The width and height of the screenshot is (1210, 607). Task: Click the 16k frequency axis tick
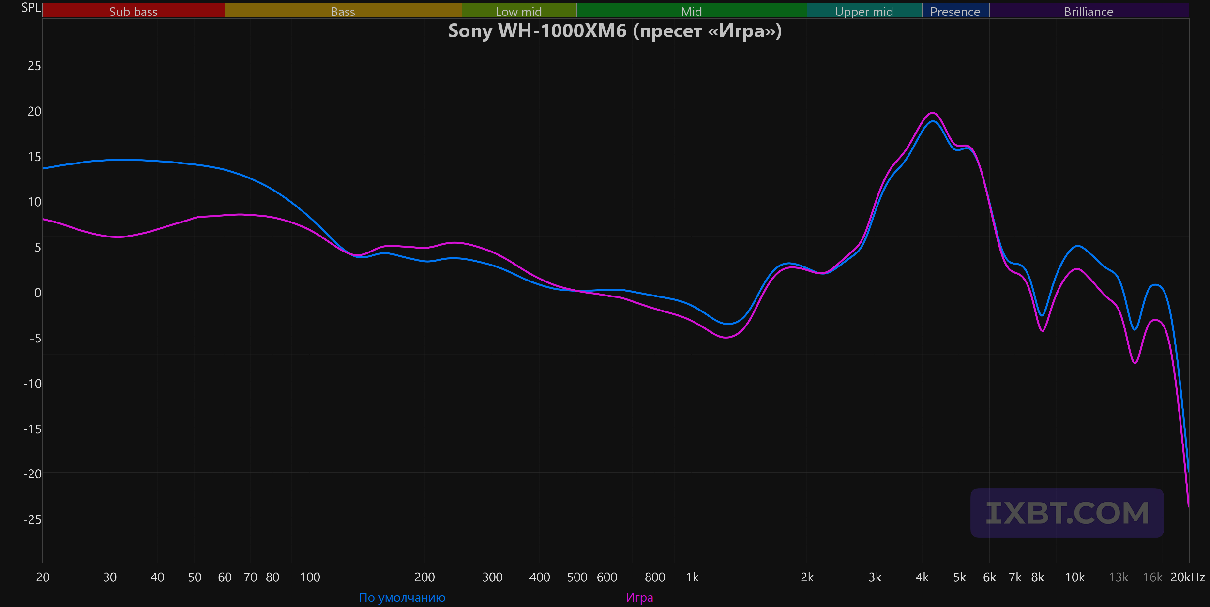tap(1152, 577)
